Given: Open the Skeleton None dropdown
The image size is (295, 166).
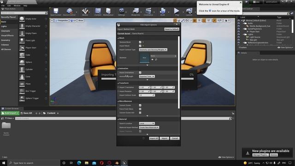Looking at the screenshot, I should point(163,56).
